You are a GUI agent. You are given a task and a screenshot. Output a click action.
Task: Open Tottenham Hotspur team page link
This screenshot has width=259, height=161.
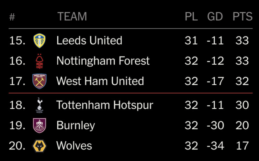click(x=105, y=105)
